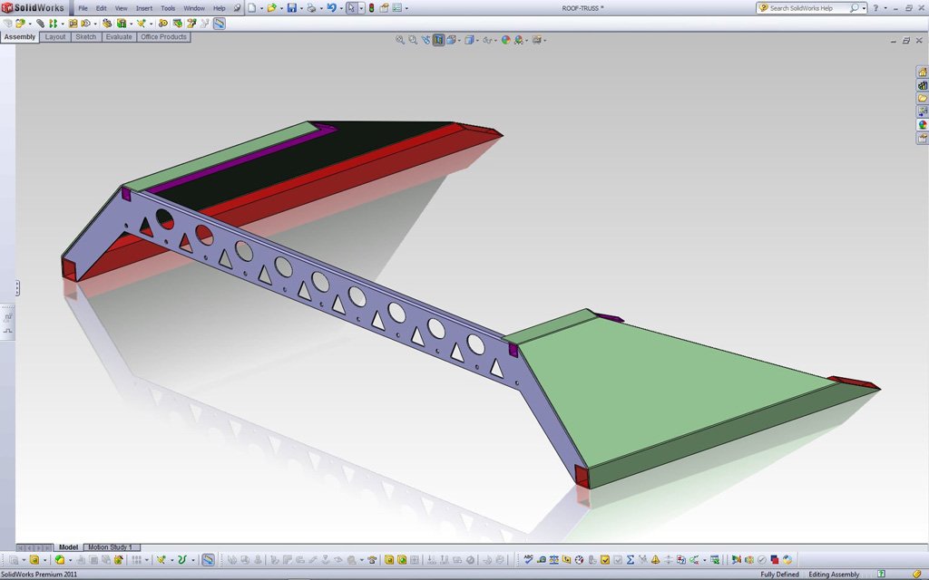The width and height of the screenshot is (929, 580).
Task: Toggle the highlighted icon at end of assembly toolbar
Action: pos(220,24)
